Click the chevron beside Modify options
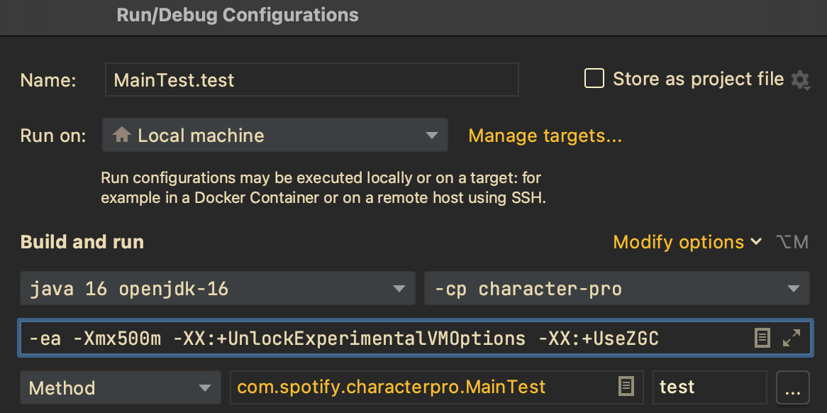 (x=756, y=242)
